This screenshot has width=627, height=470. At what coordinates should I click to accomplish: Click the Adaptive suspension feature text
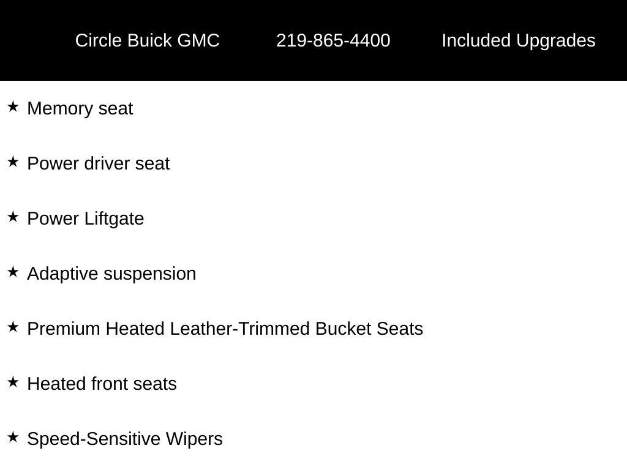point(111,274)
